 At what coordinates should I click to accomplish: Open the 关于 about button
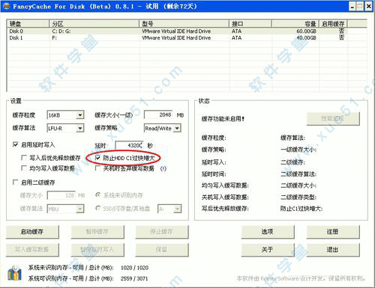[x=268, y=250]
